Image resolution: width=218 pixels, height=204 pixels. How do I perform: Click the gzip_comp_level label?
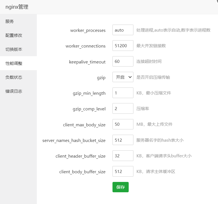(89, 109)
